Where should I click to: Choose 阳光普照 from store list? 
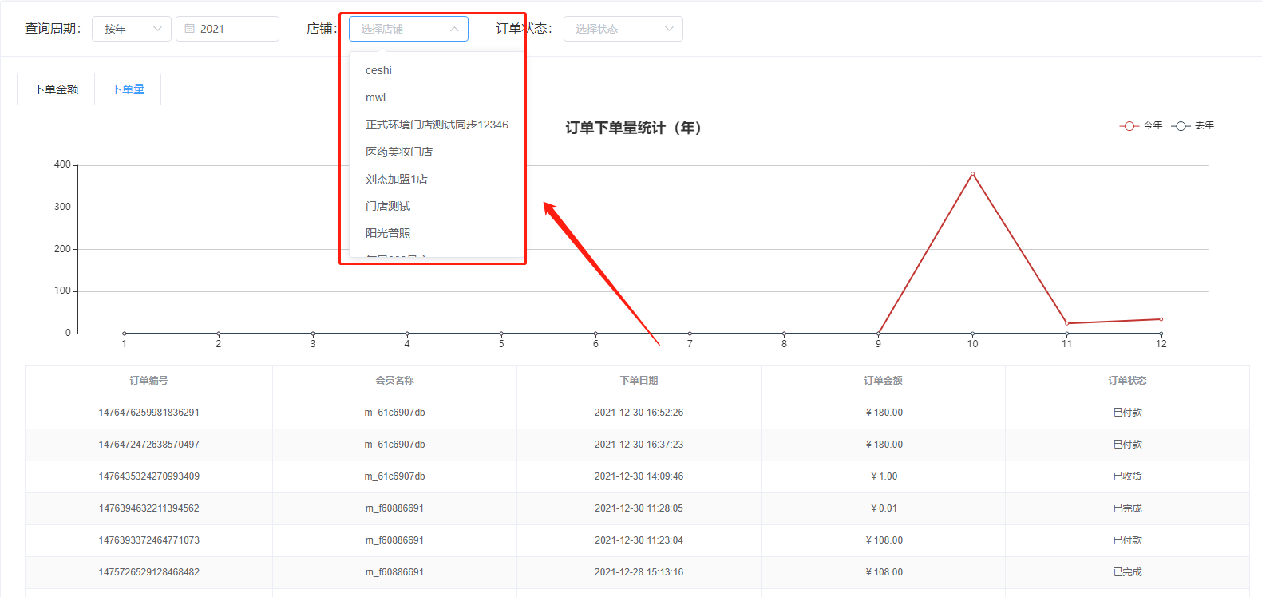click(388, 233)
